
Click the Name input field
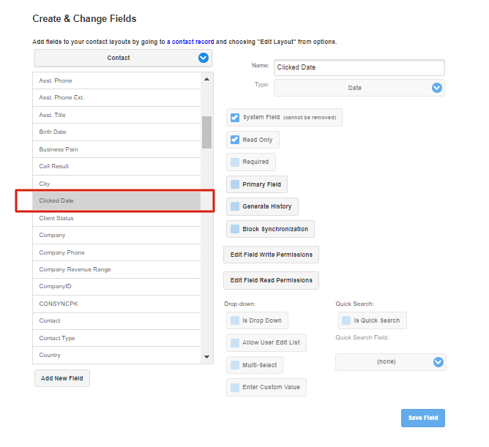click(x=359, y=67)
